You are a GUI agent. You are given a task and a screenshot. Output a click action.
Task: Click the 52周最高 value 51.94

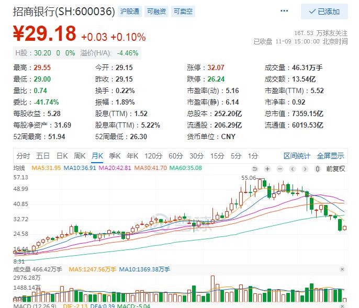[x=57, y=137]
